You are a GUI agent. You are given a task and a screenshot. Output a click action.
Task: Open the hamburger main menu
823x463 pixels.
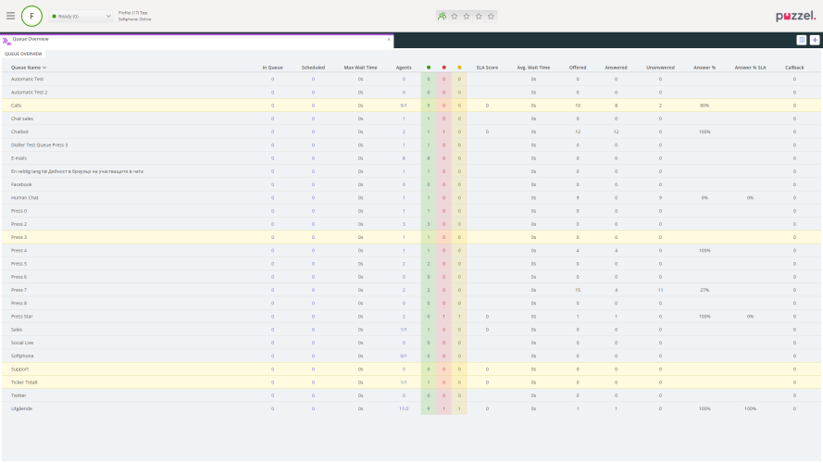coord(10,16)
